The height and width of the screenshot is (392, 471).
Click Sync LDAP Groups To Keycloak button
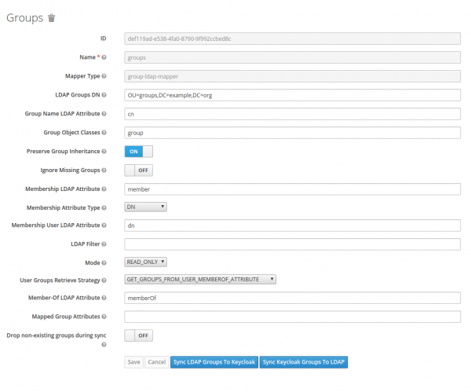(214, 362)
